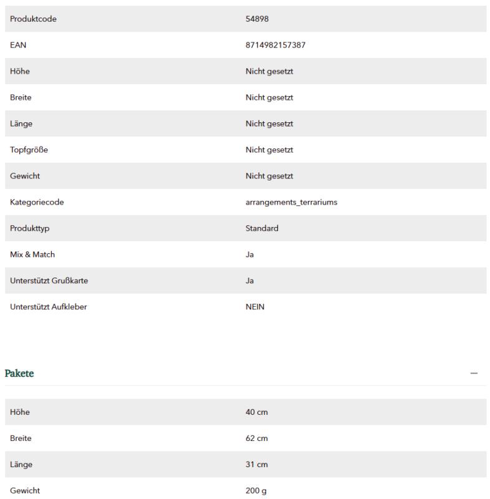Click the NEIN value for Unterstützt Aufkleber
490x499 pixels.
click(255, 307)
